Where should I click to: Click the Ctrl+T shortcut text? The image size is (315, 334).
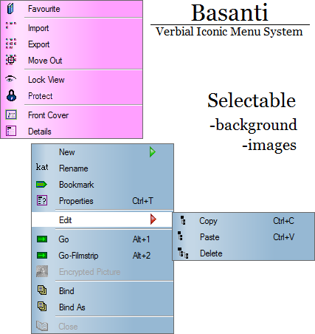click(142, 201)
